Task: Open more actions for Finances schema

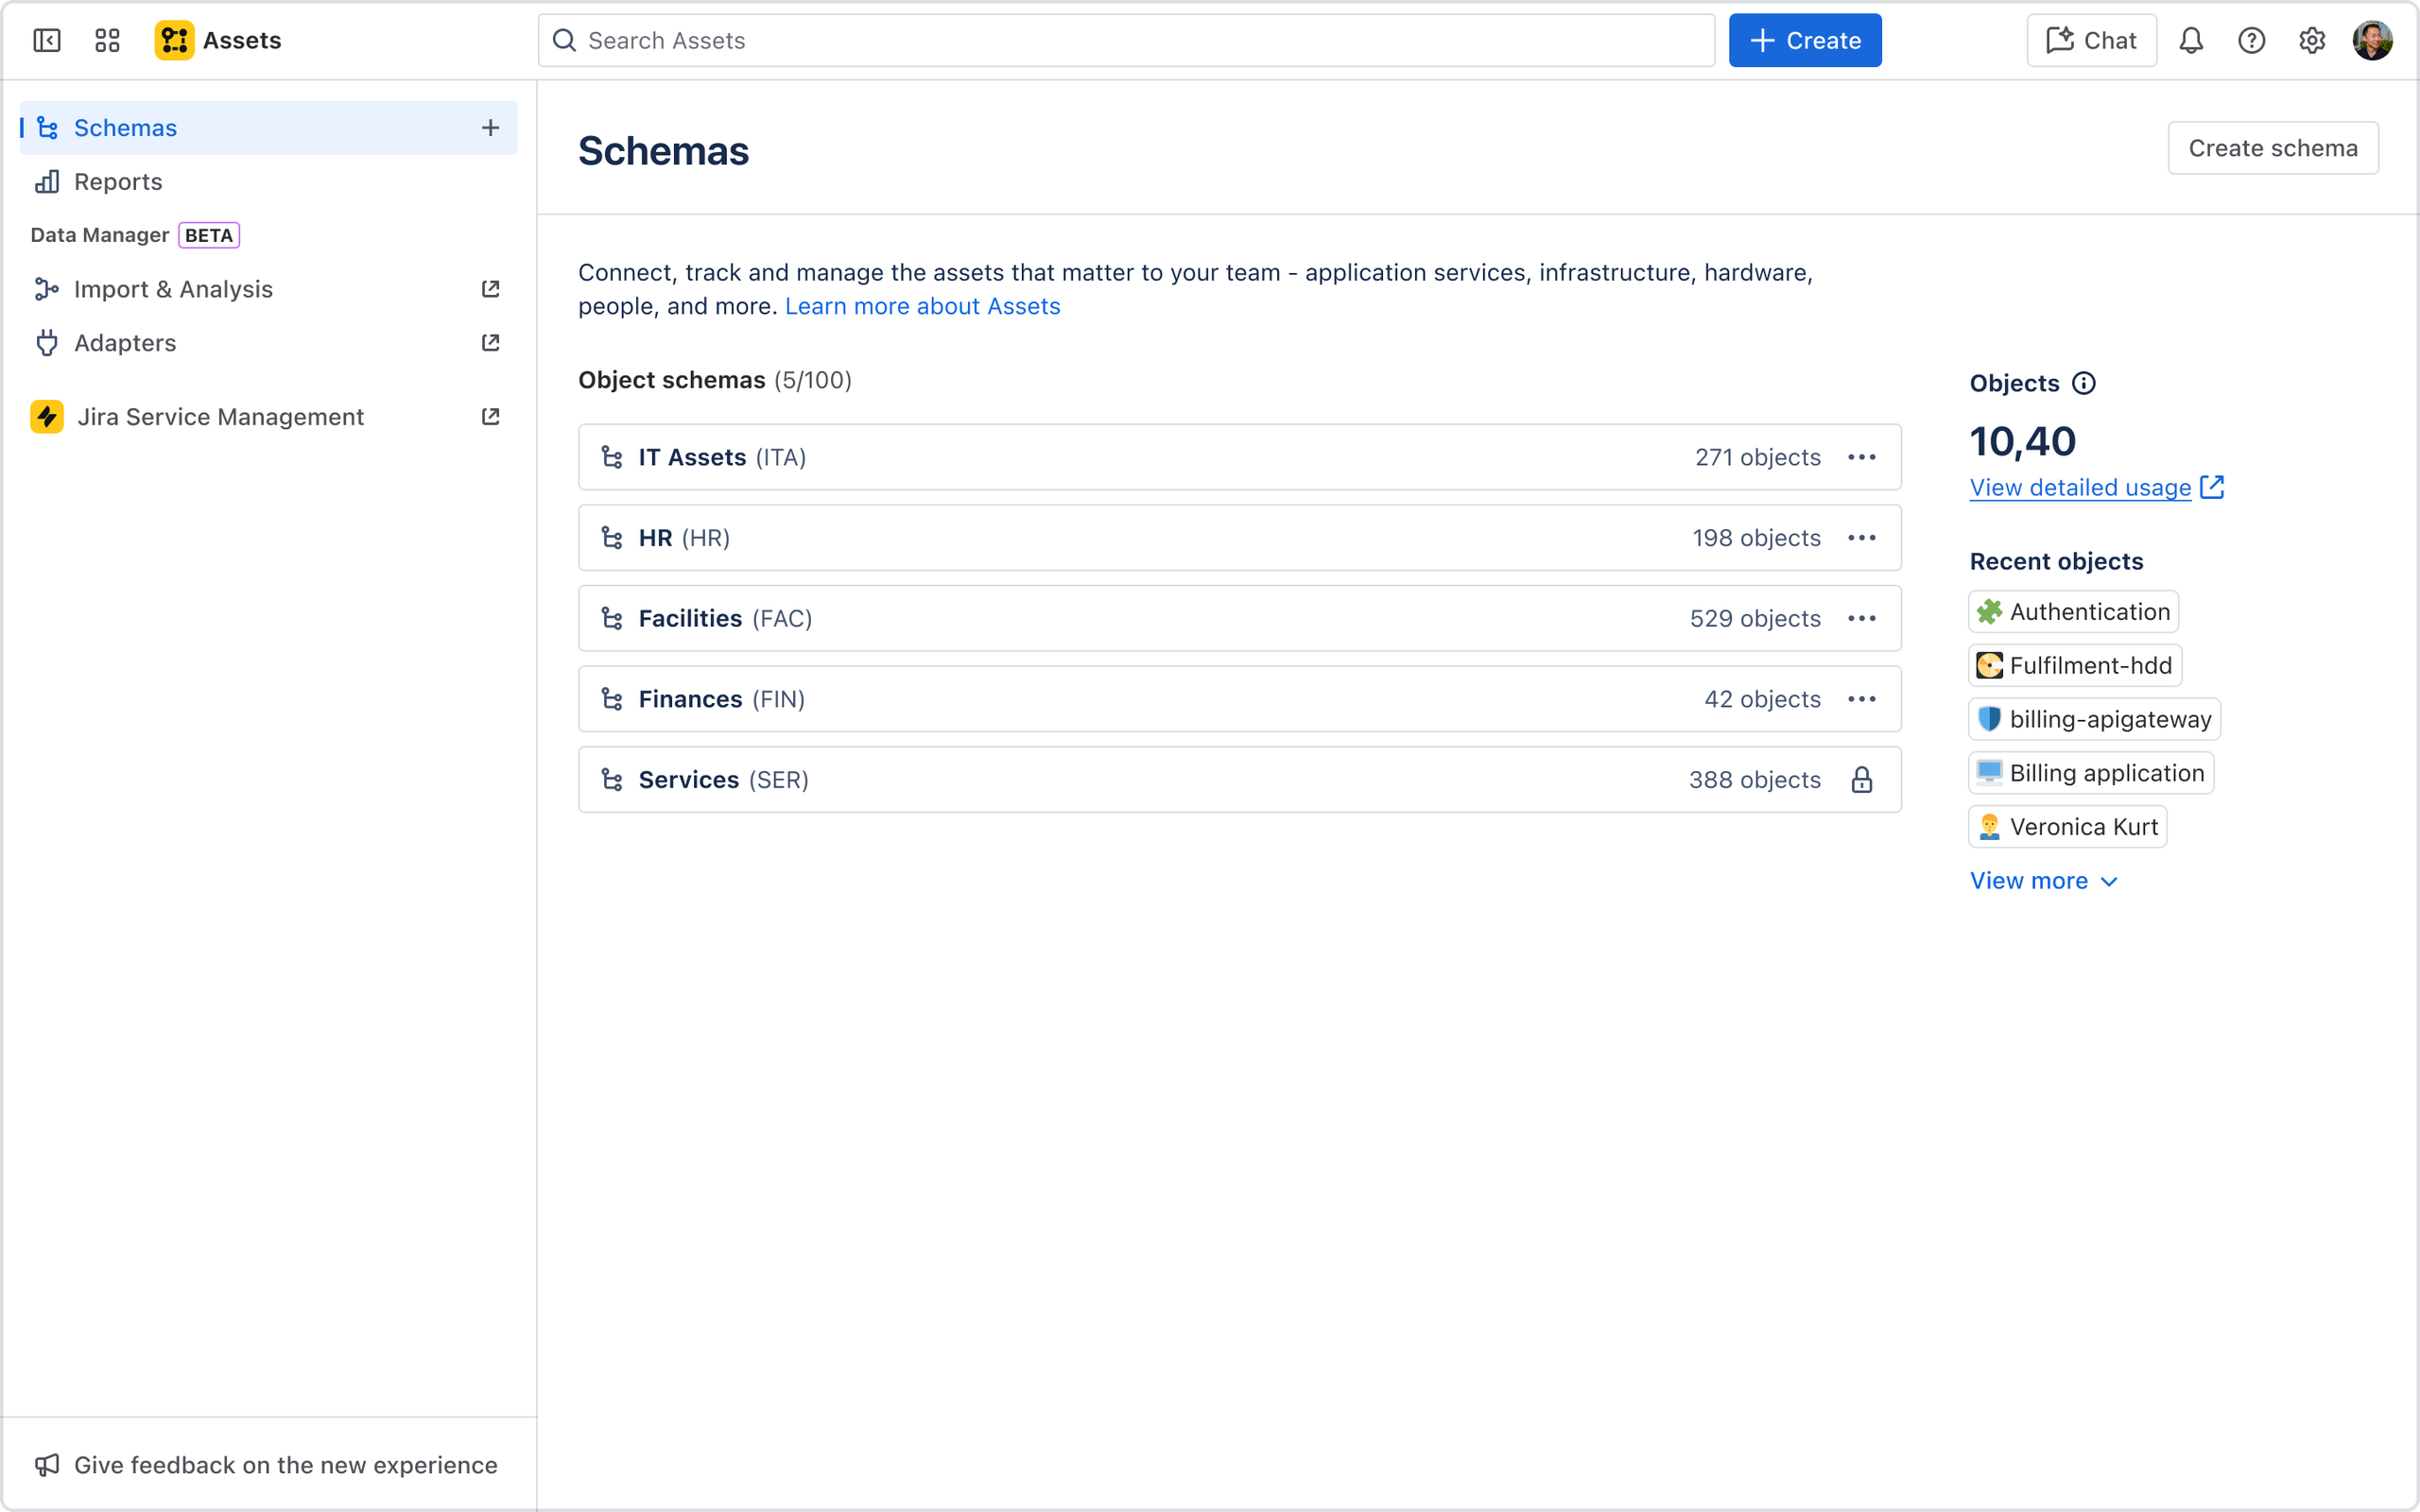Action: click(1861, 699)
